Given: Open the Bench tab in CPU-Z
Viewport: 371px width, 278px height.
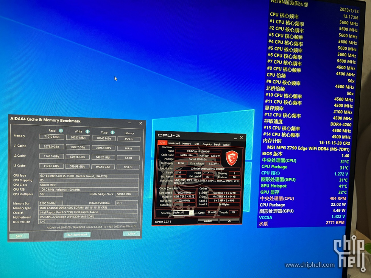Looking at the screenshot, I should [x=217, y=144].
